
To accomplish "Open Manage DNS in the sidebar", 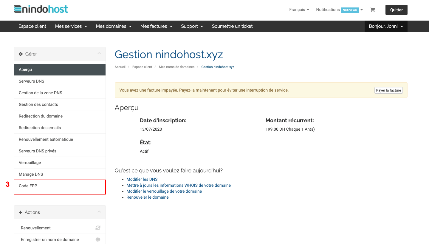I will [60, 174].
